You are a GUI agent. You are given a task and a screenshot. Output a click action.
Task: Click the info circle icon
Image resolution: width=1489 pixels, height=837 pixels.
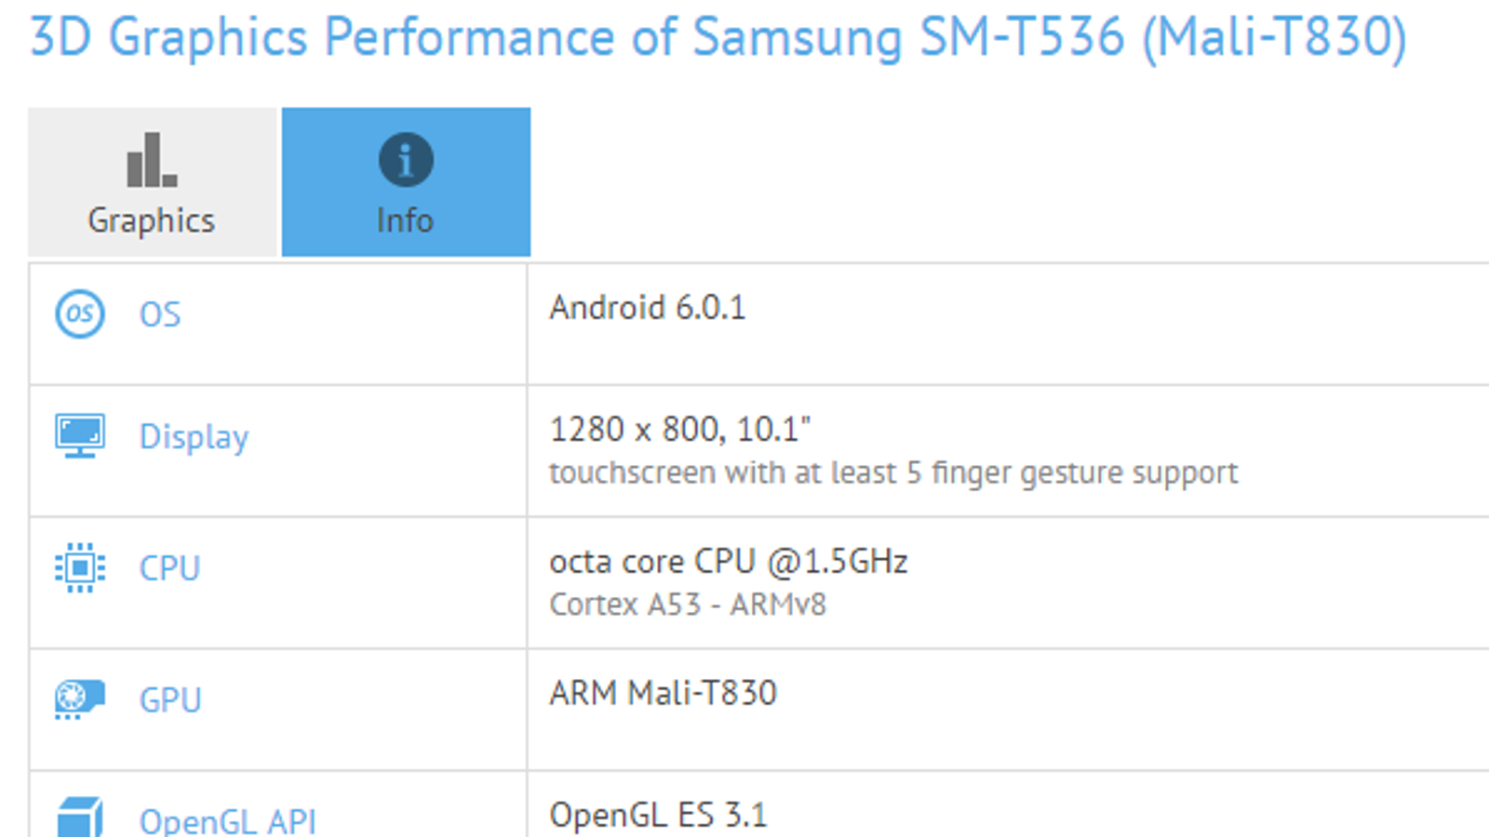point(406,160)
